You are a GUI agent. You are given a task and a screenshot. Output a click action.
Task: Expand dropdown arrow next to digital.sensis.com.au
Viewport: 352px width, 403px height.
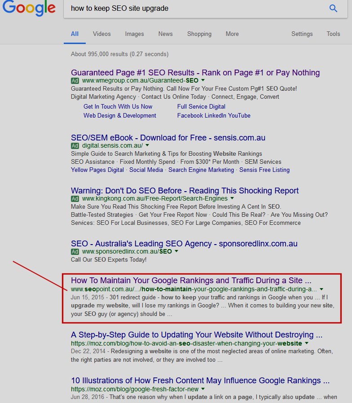pos(147,145)
